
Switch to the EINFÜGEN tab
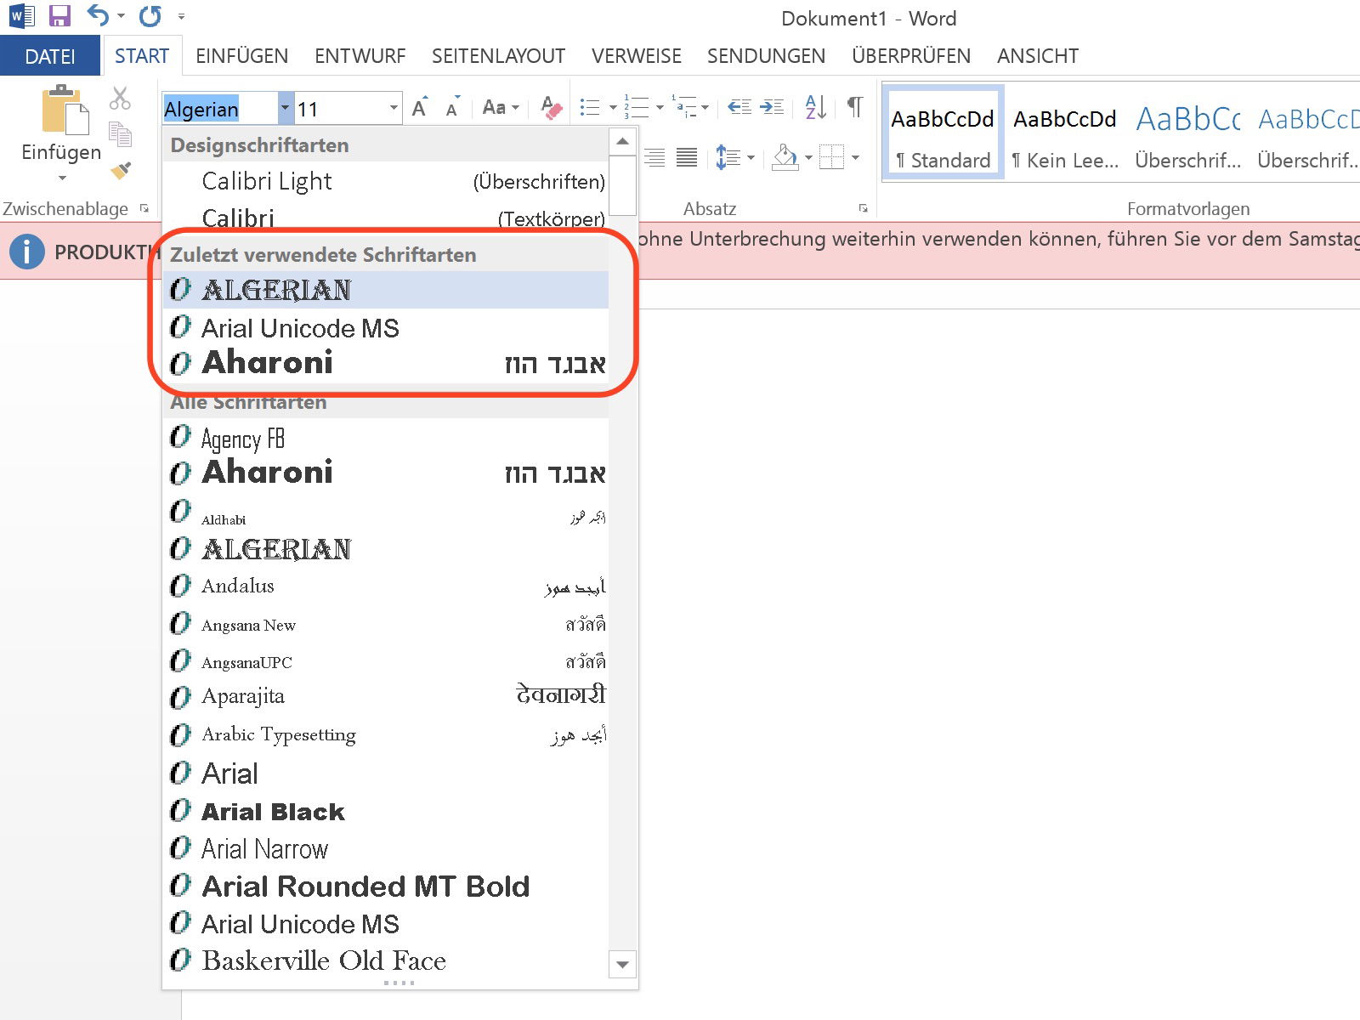[241, 56]
